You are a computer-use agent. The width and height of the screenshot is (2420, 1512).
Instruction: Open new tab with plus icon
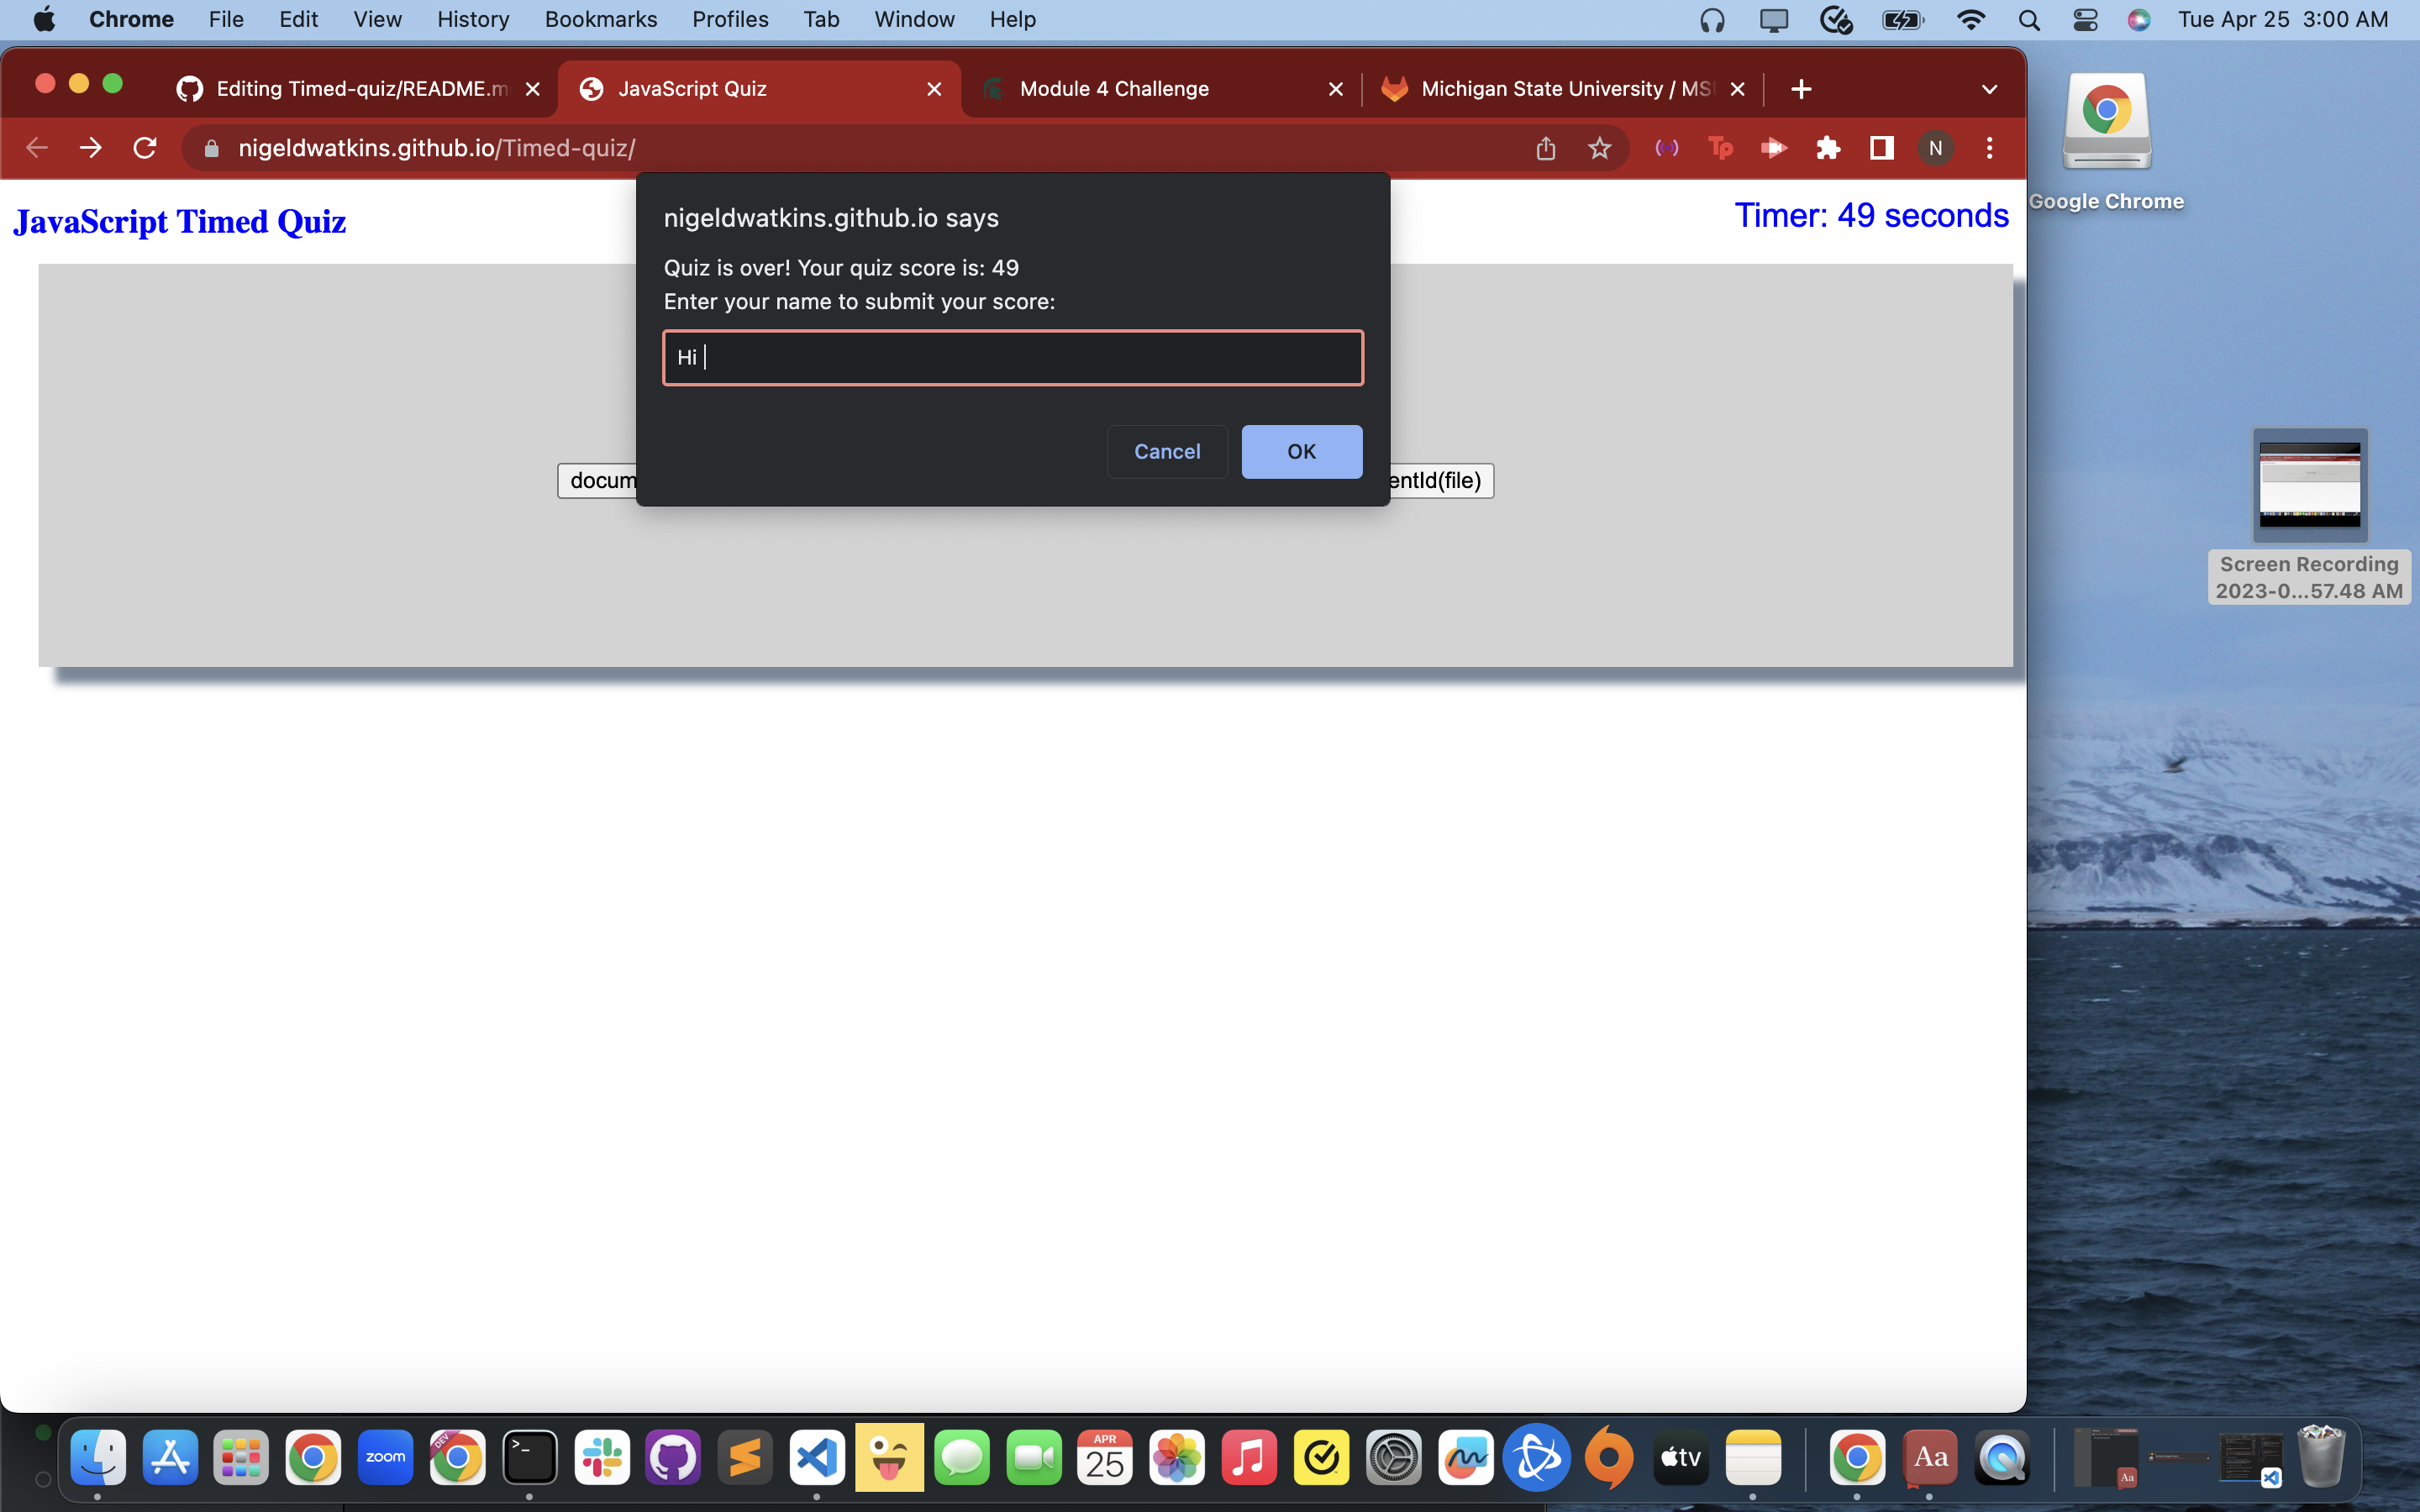click(x=1801, y=89)
